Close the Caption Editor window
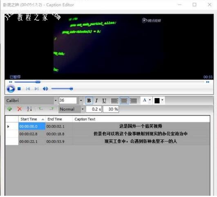 [x=210, y=5]
